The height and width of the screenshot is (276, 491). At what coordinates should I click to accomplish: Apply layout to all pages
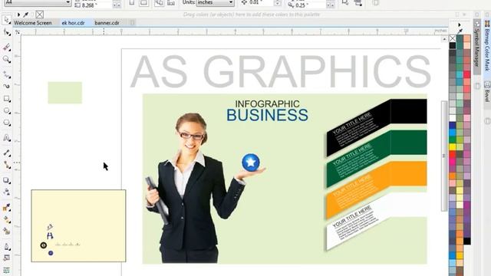159,3
